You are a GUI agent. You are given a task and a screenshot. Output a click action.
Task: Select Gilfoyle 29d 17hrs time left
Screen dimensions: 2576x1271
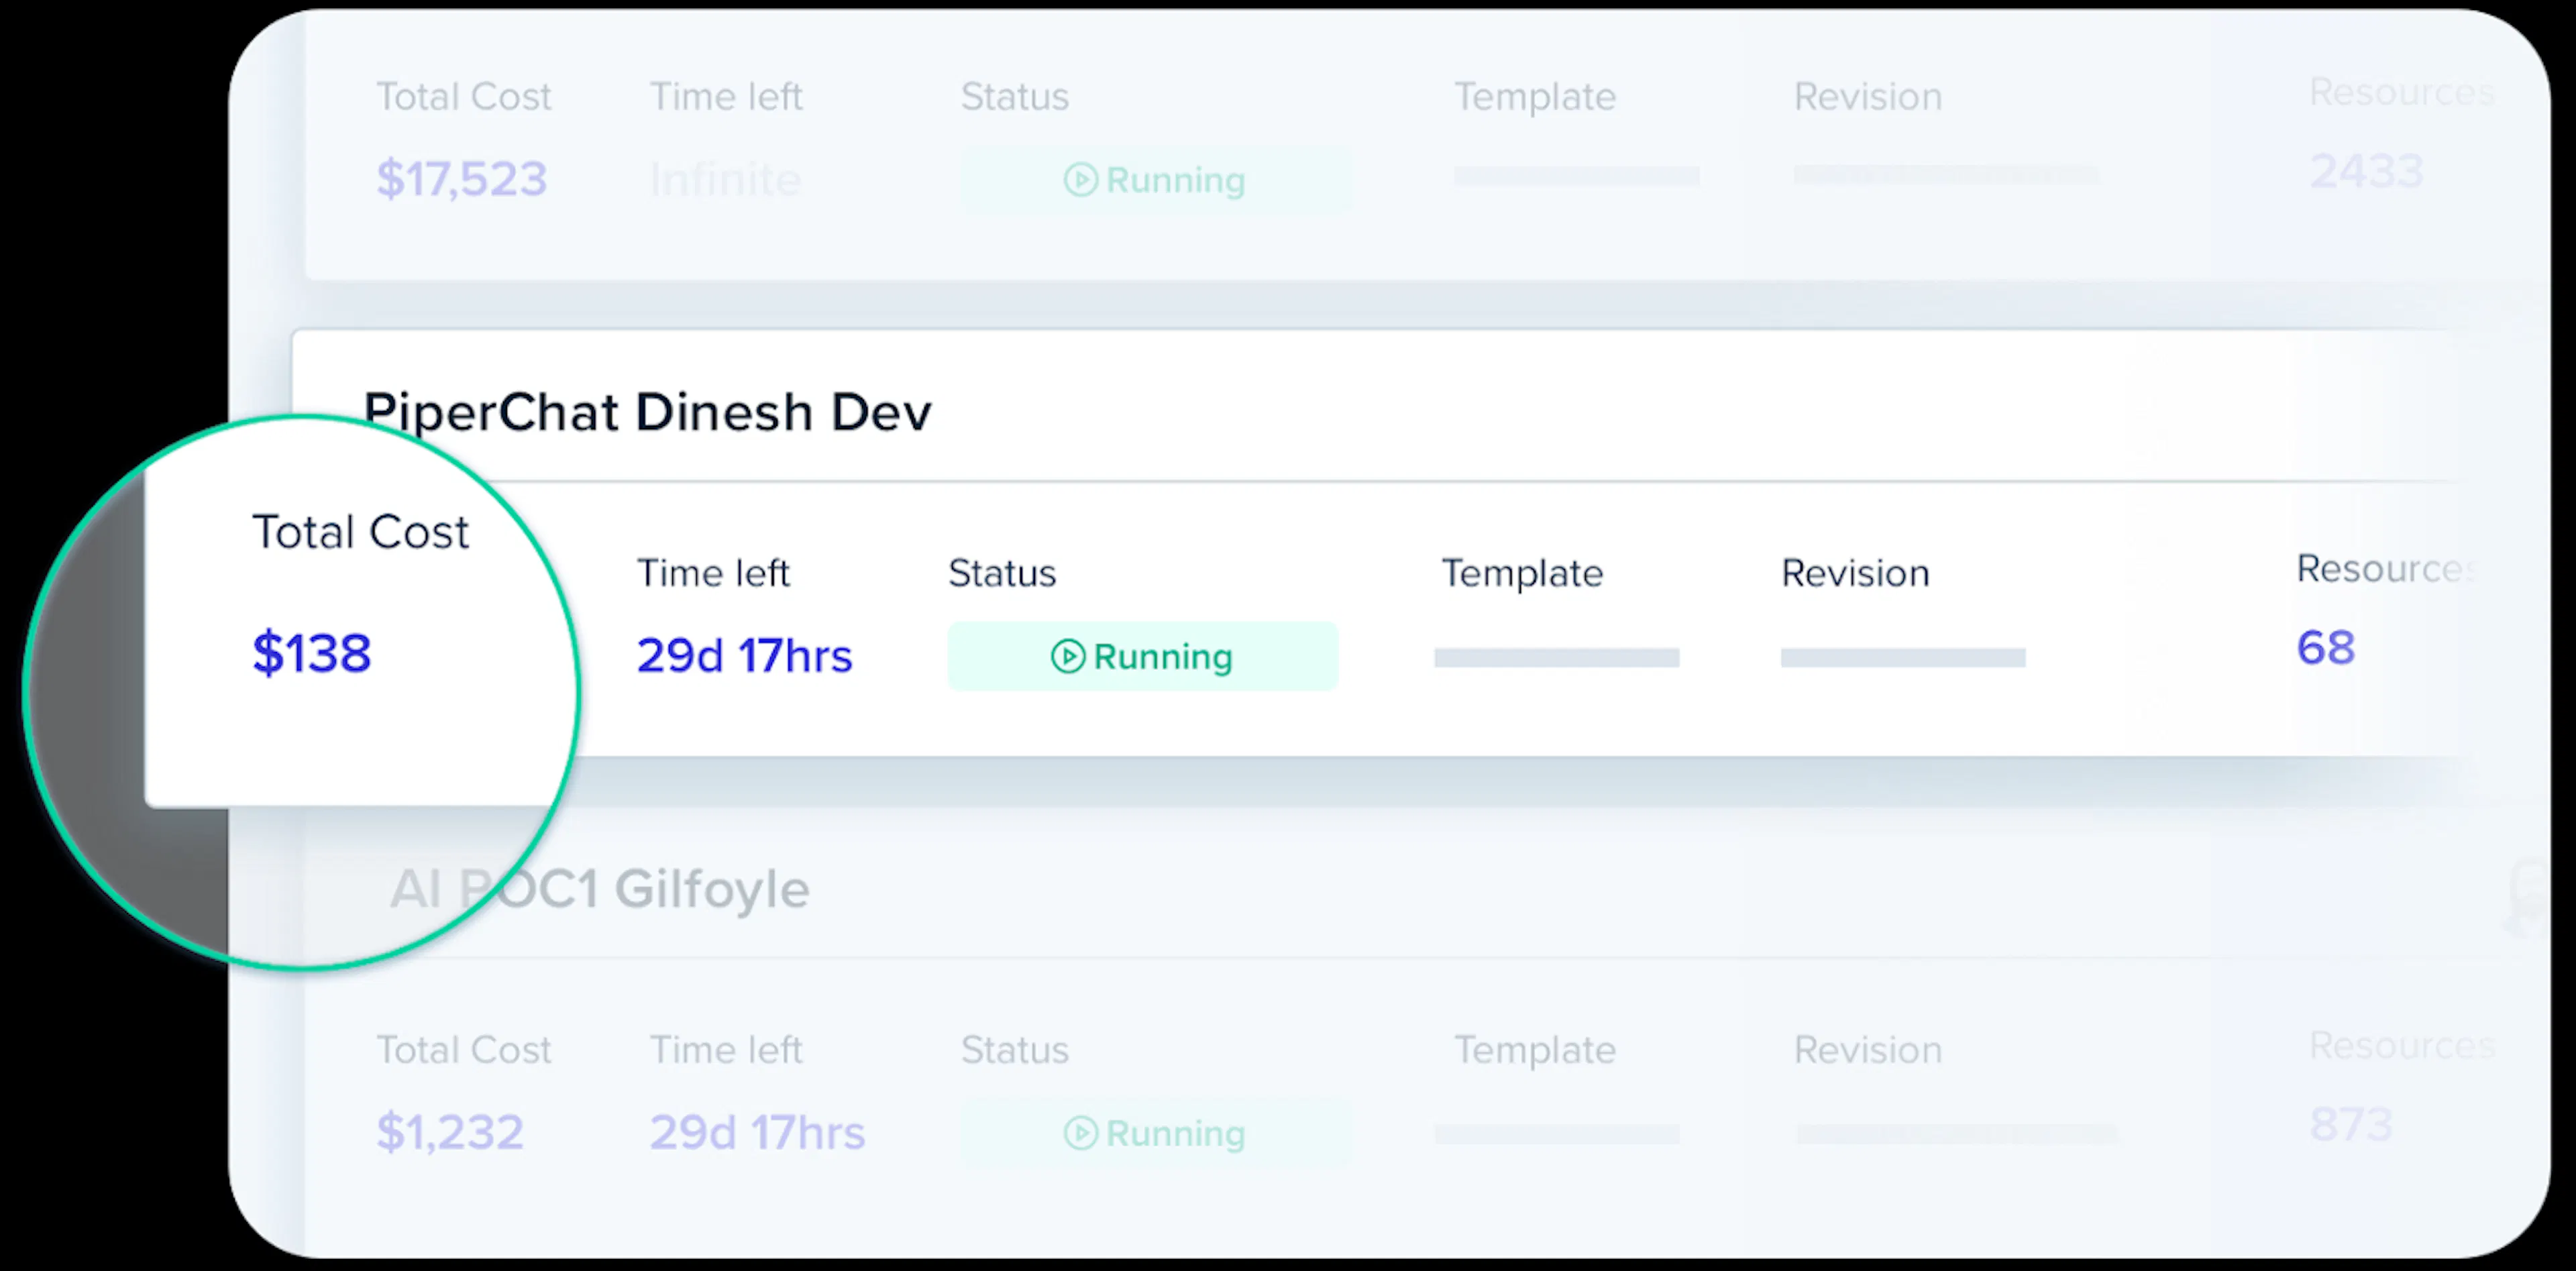click(x=757, y=1133)
